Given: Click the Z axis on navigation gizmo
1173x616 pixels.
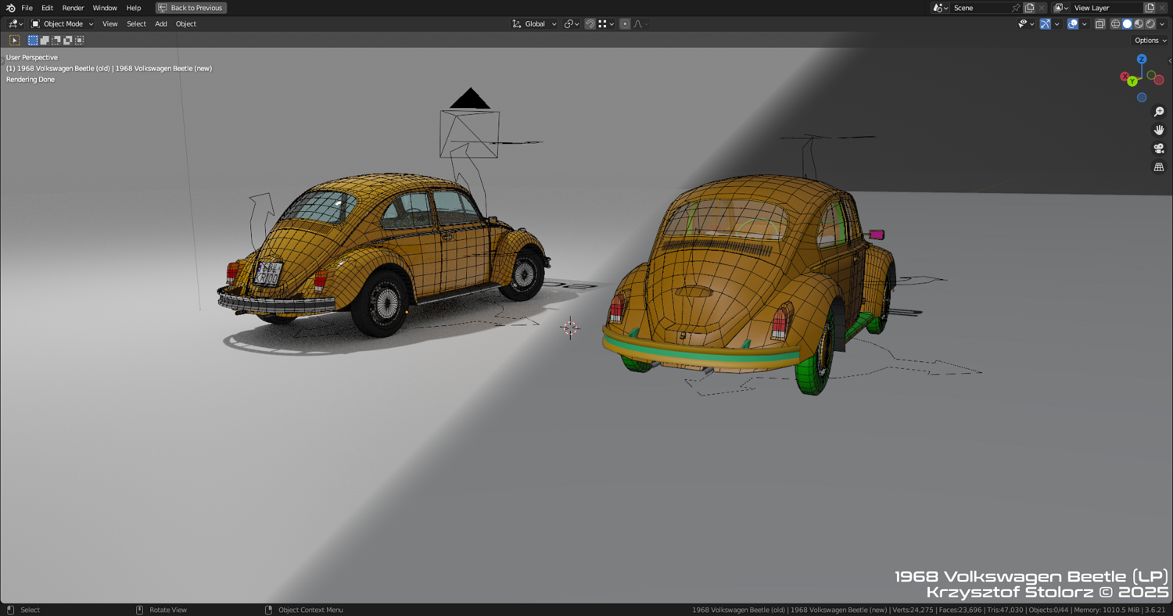Looking at the screenshot, I should coord(1142,59).
